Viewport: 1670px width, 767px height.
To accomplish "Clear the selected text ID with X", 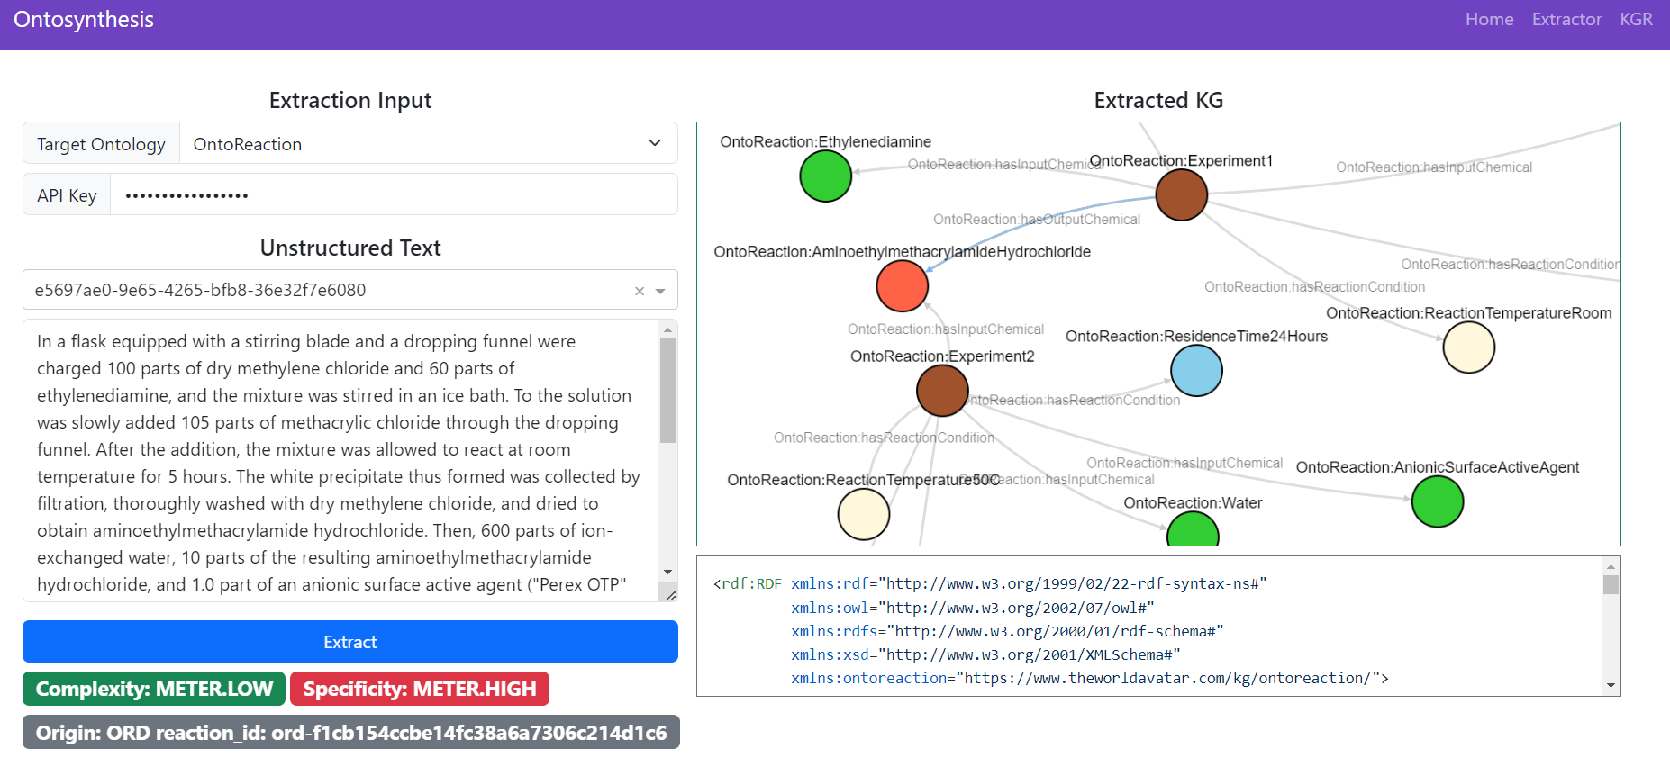I will [640, 291].
